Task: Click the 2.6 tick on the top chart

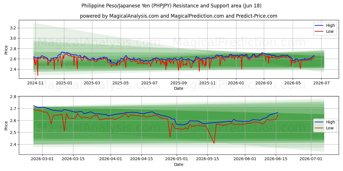Action: click(x=14, y=59)
